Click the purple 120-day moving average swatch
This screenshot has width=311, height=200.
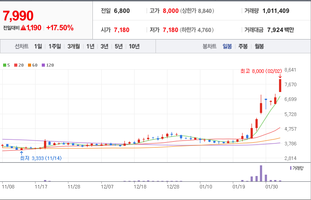point(43,65)
